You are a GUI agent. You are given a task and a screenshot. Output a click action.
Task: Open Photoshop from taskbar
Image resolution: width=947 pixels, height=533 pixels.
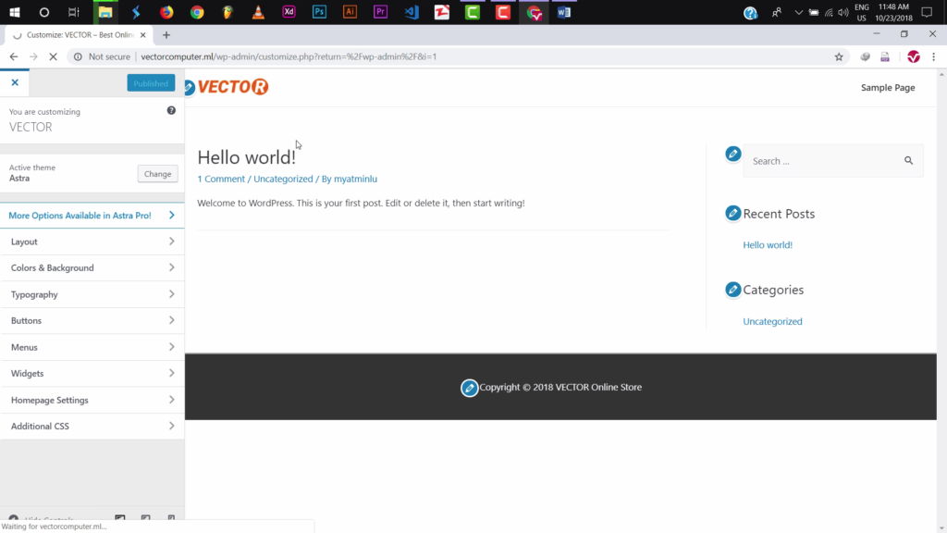[x=319, y=12]
